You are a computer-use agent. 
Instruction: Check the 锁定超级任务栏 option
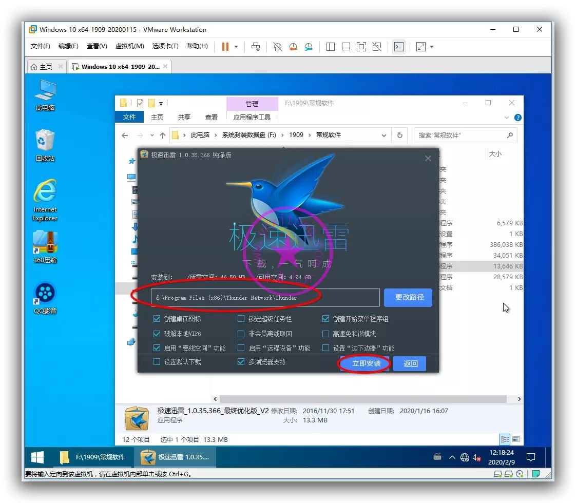(241, 319)
